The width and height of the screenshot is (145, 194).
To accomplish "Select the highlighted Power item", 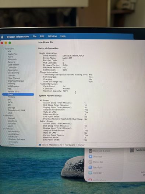I will click(x=18, y=94).
